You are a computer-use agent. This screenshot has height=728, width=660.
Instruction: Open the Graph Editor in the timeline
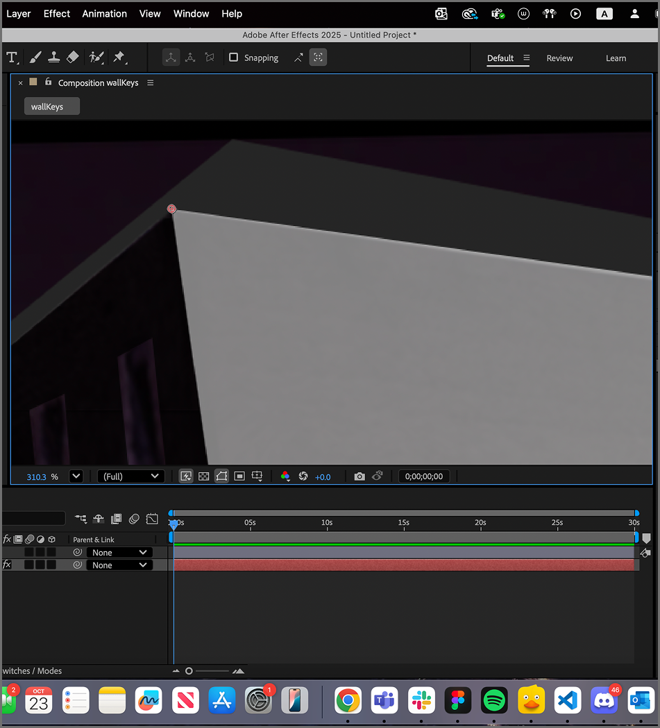[152, 518]
